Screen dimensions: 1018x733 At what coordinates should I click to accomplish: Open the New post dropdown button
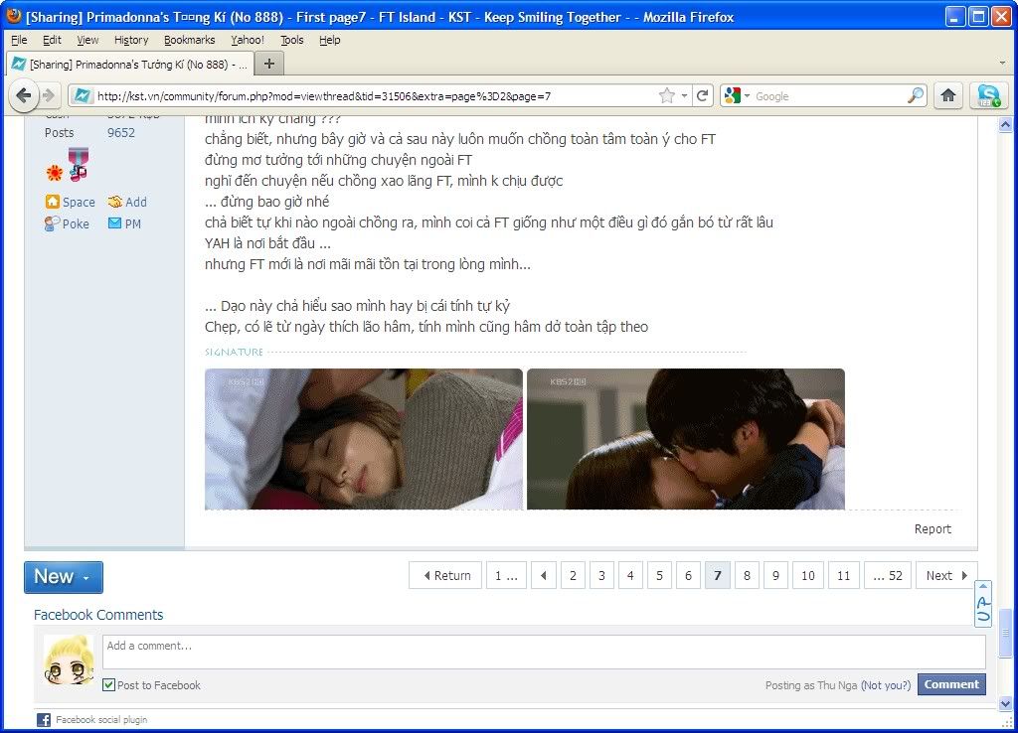click(64, 577)
